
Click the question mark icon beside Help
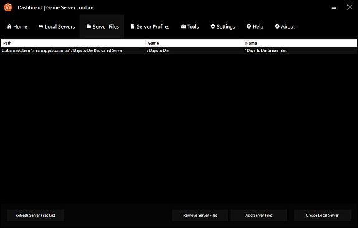tap(249, 27)
